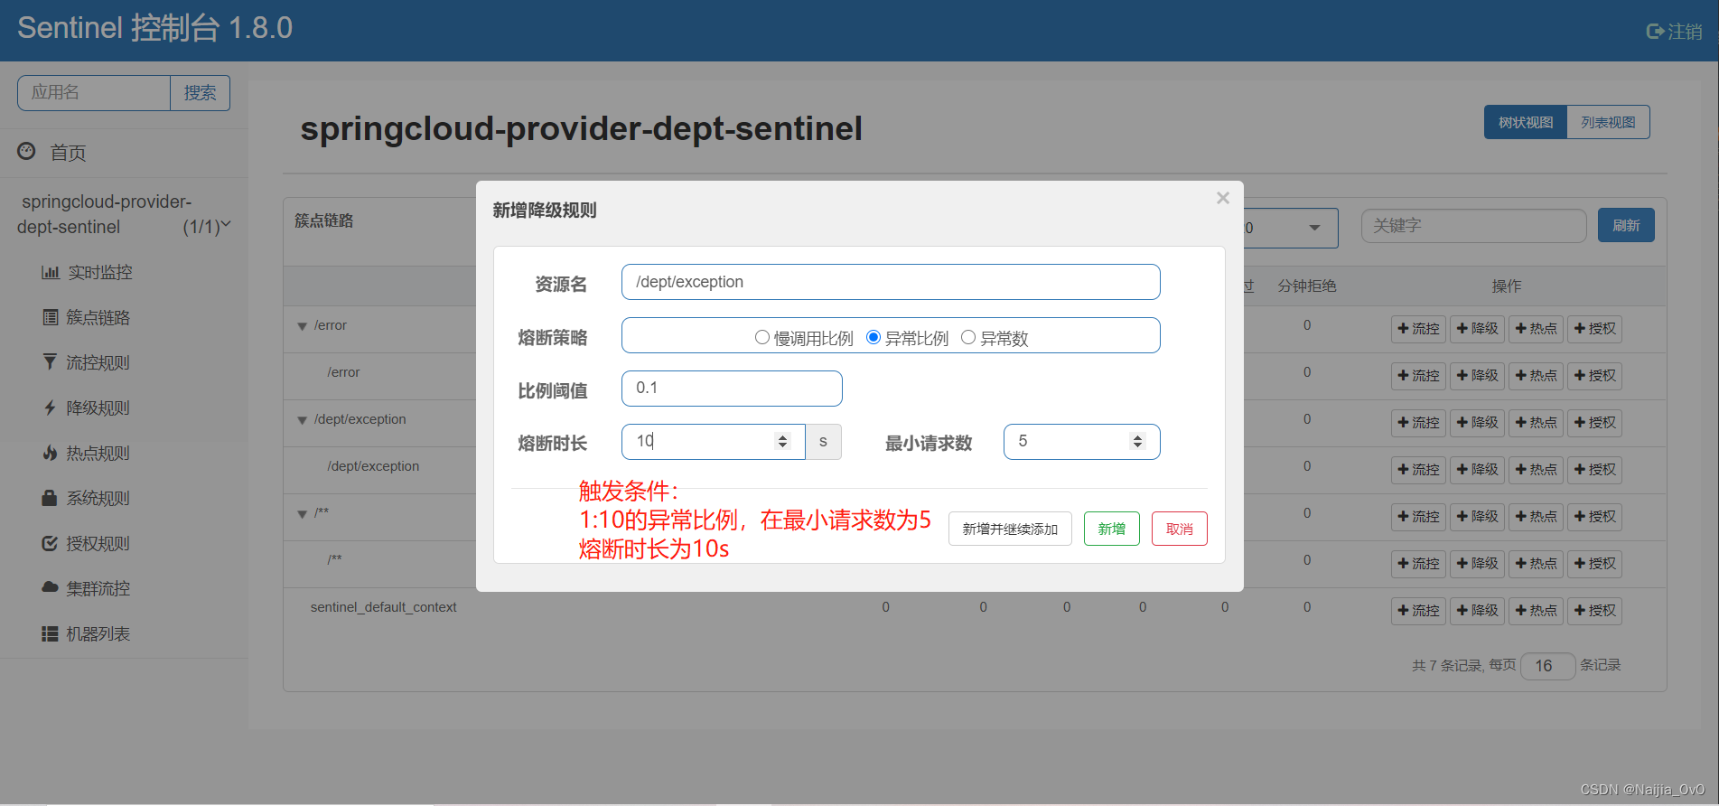Image resolution: width=1719 pixels, height=806 pixels.
Task: Switch to 列表视图 list view
Action: pos(1608,122)
